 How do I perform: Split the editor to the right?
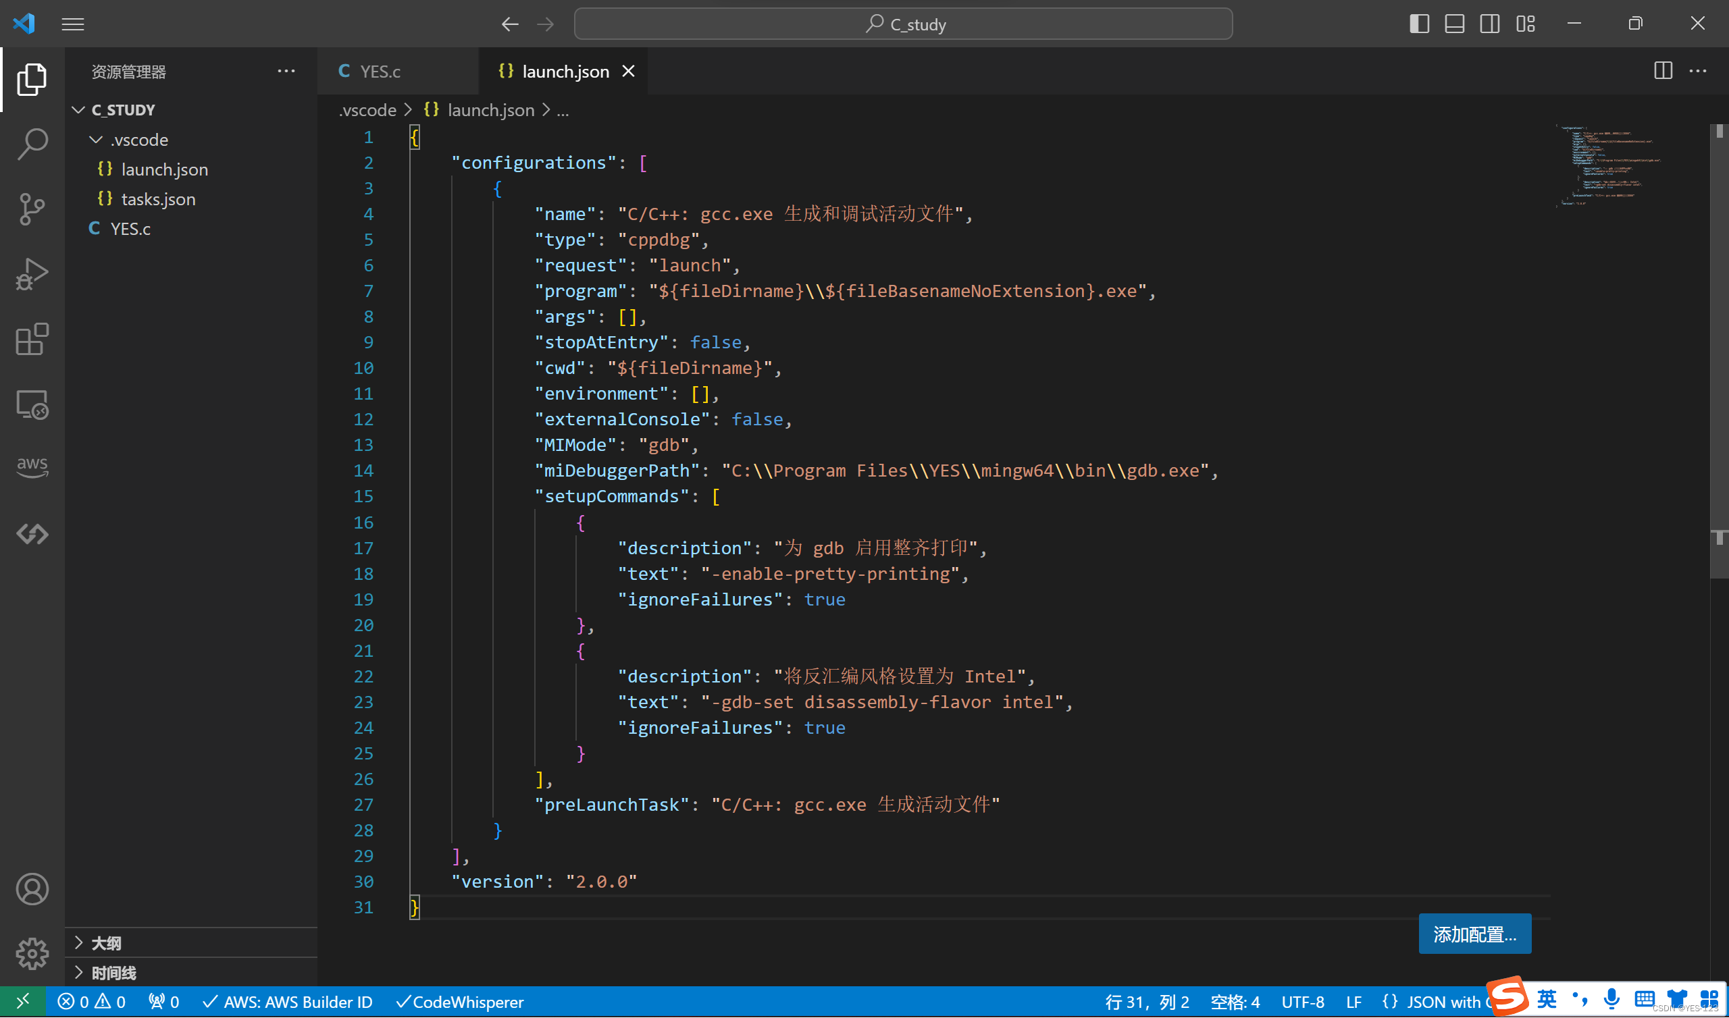(1662, 71)
